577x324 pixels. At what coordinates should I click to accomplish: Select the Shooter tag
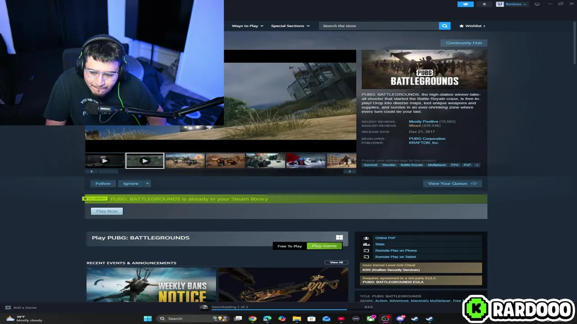pos(389,165)
